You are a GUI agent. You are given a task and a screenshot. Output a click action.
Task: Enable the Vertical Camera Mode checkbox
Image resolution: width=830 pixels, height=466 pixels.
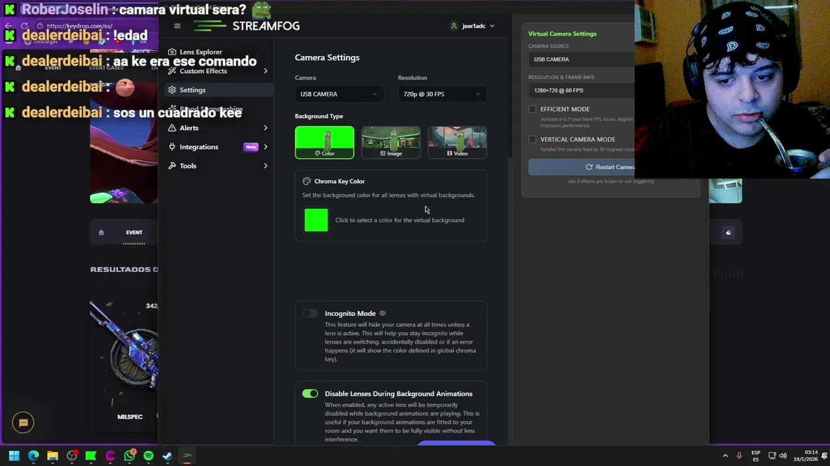pos(532,139)
